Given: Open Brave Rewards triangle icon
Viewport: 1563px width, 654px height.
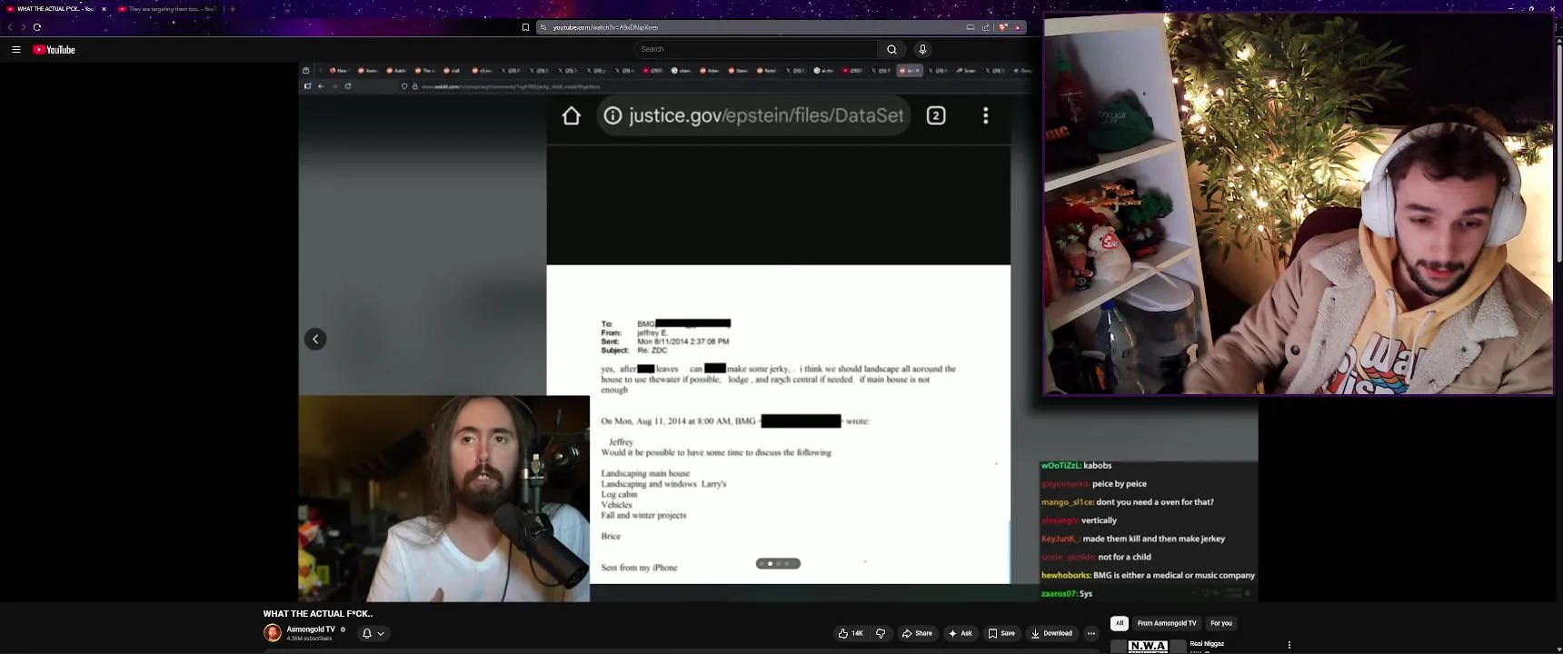Looking at the screenshot, I should (1018, 27).
